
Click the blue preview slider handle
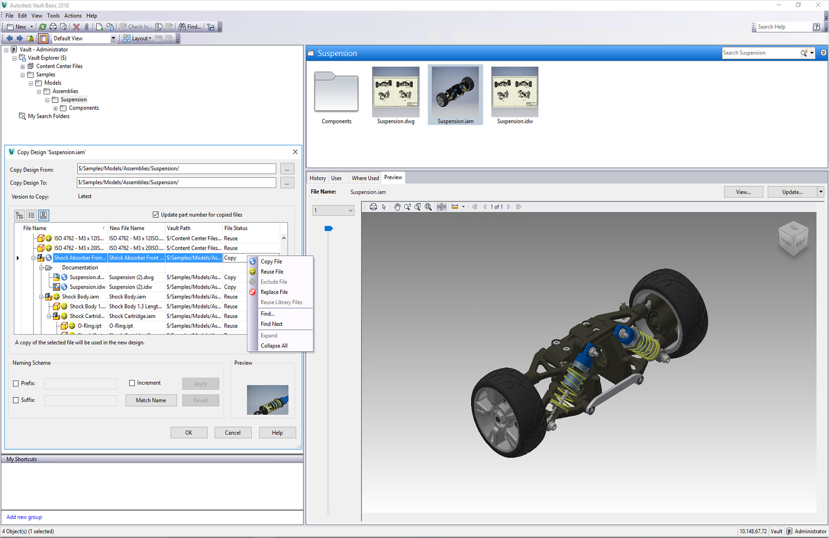click(329, 229)
